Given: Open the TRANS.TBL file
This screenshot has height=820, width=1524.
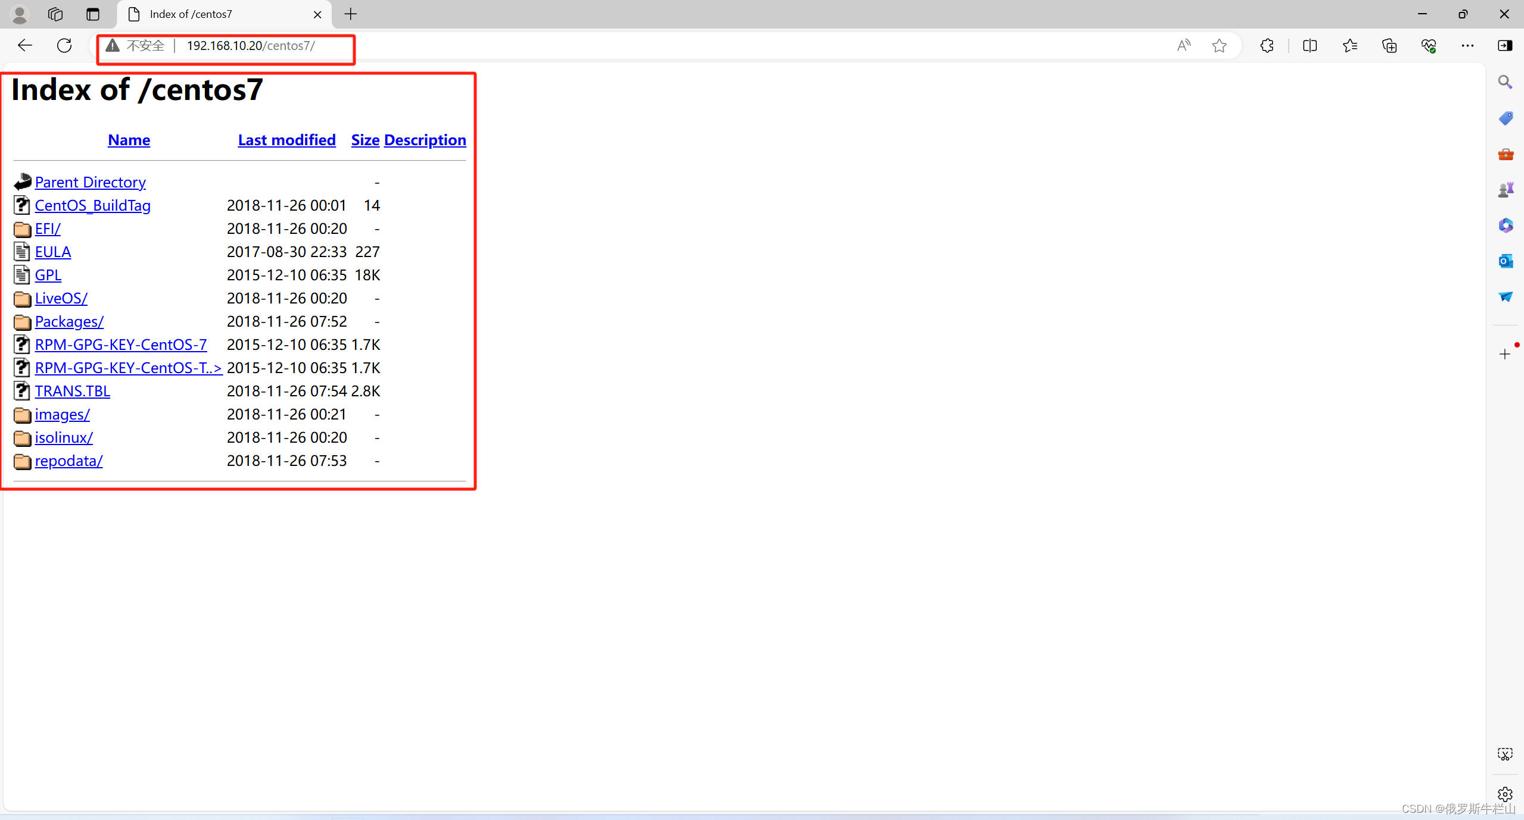Looking at the screenshot, I should pos(72,391).
